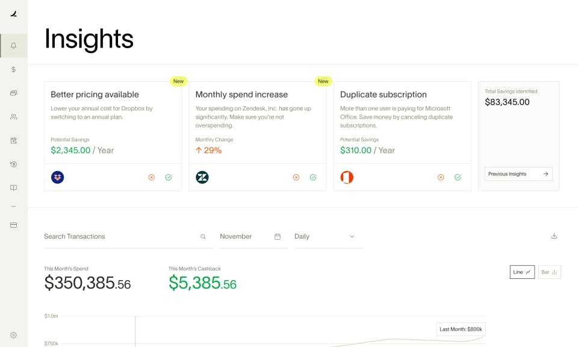578x347 pixels.
Task: Open the cards section from the sidebar
Action: [13, 93]
